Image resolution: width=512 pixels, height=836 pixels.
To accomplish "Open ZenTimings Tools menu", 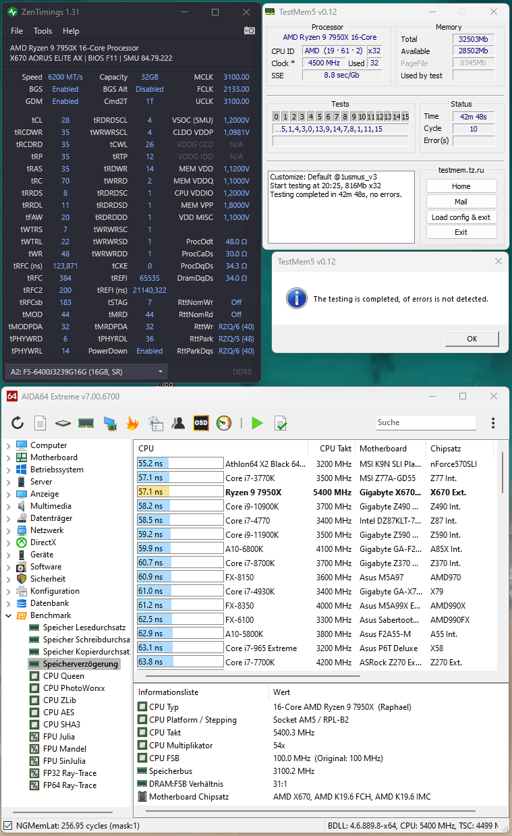I will (x=42, y=31).
